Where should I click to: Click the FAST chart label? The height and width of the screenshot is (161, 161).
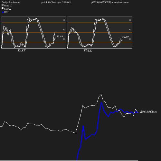22,51
